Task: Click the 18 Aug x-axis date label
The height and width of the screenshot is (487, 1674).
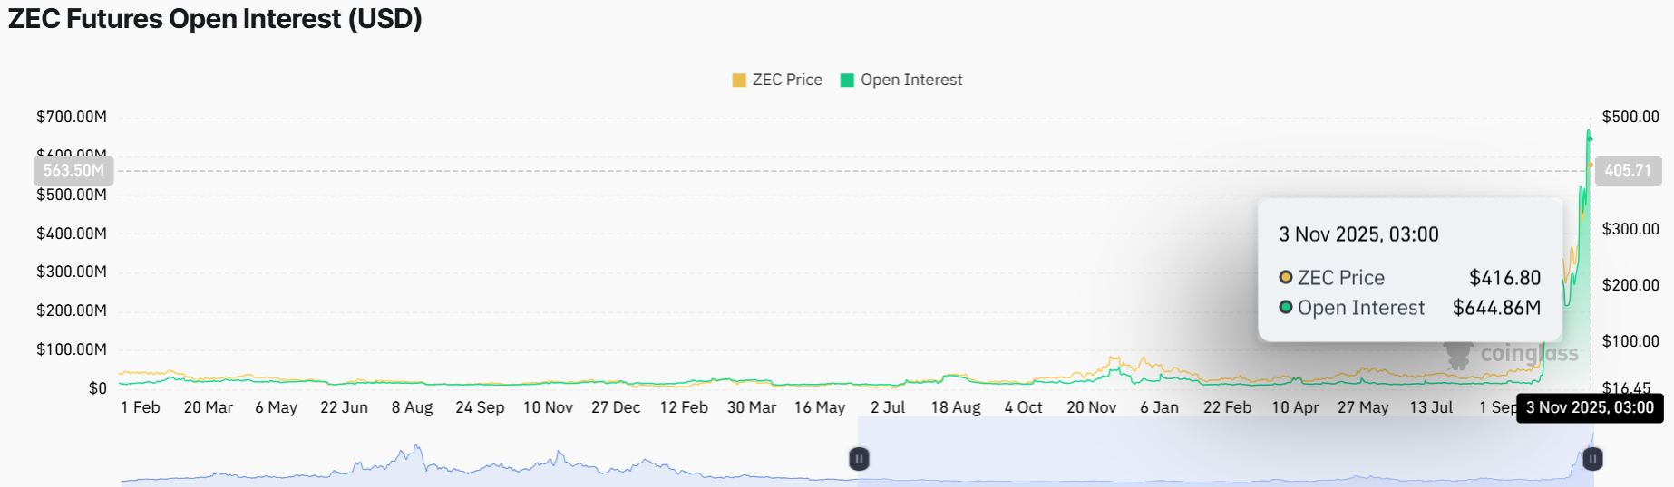Action: point(956,407)
